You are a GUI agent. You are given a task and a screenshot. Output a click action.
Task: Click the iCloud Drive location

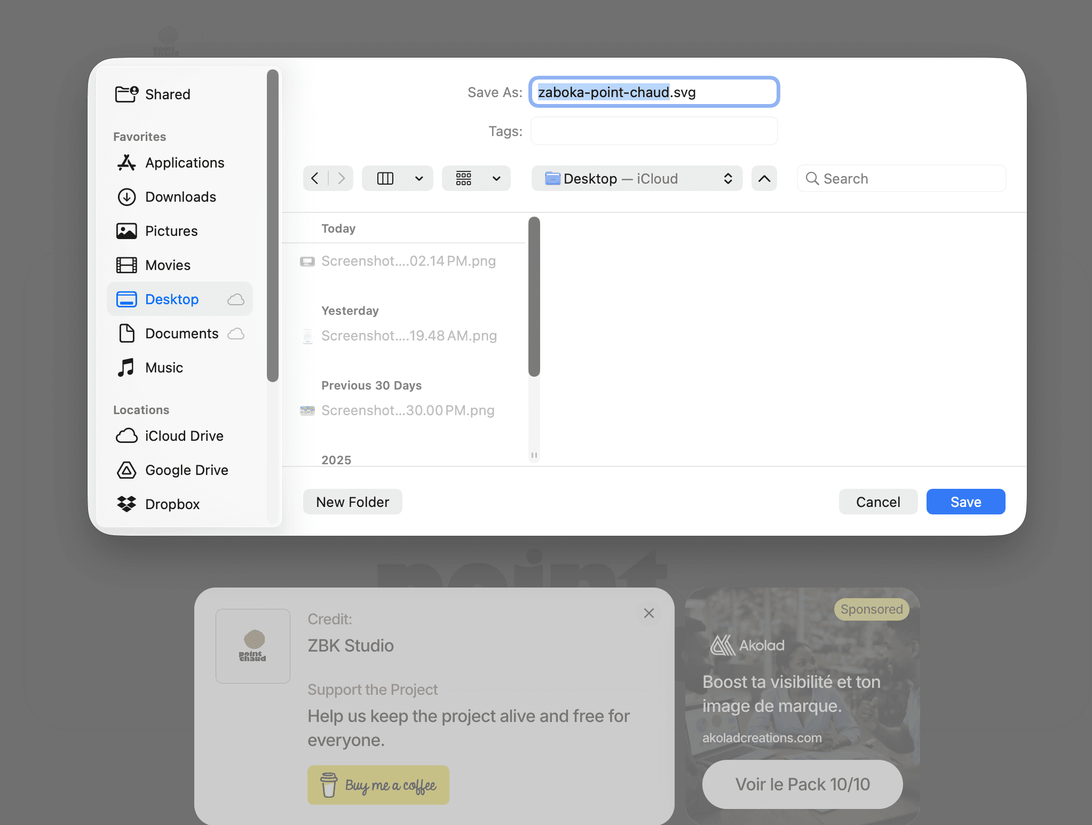[184, 436]
